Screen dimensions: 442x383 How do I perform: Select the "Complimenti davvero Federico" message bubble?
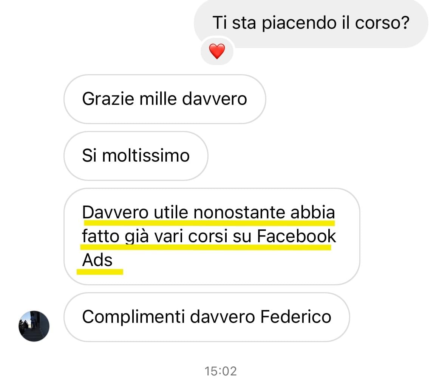(207, 317)
